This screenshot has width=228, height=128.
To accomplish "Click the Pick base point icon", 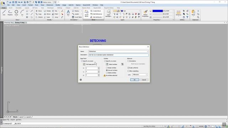I will [84, 64].
